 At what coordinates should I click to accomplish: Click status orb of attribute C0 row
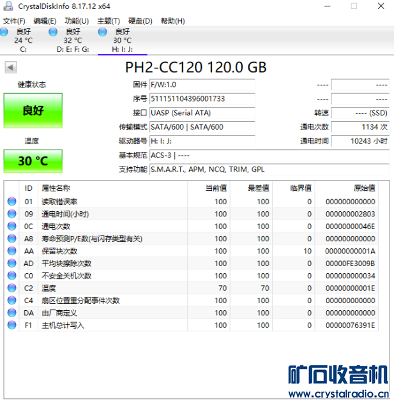(11, 276)
